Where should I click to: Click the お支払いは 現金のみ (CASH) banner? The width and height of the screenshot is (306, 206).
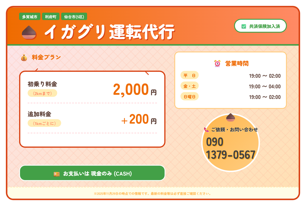pos(92,174)
